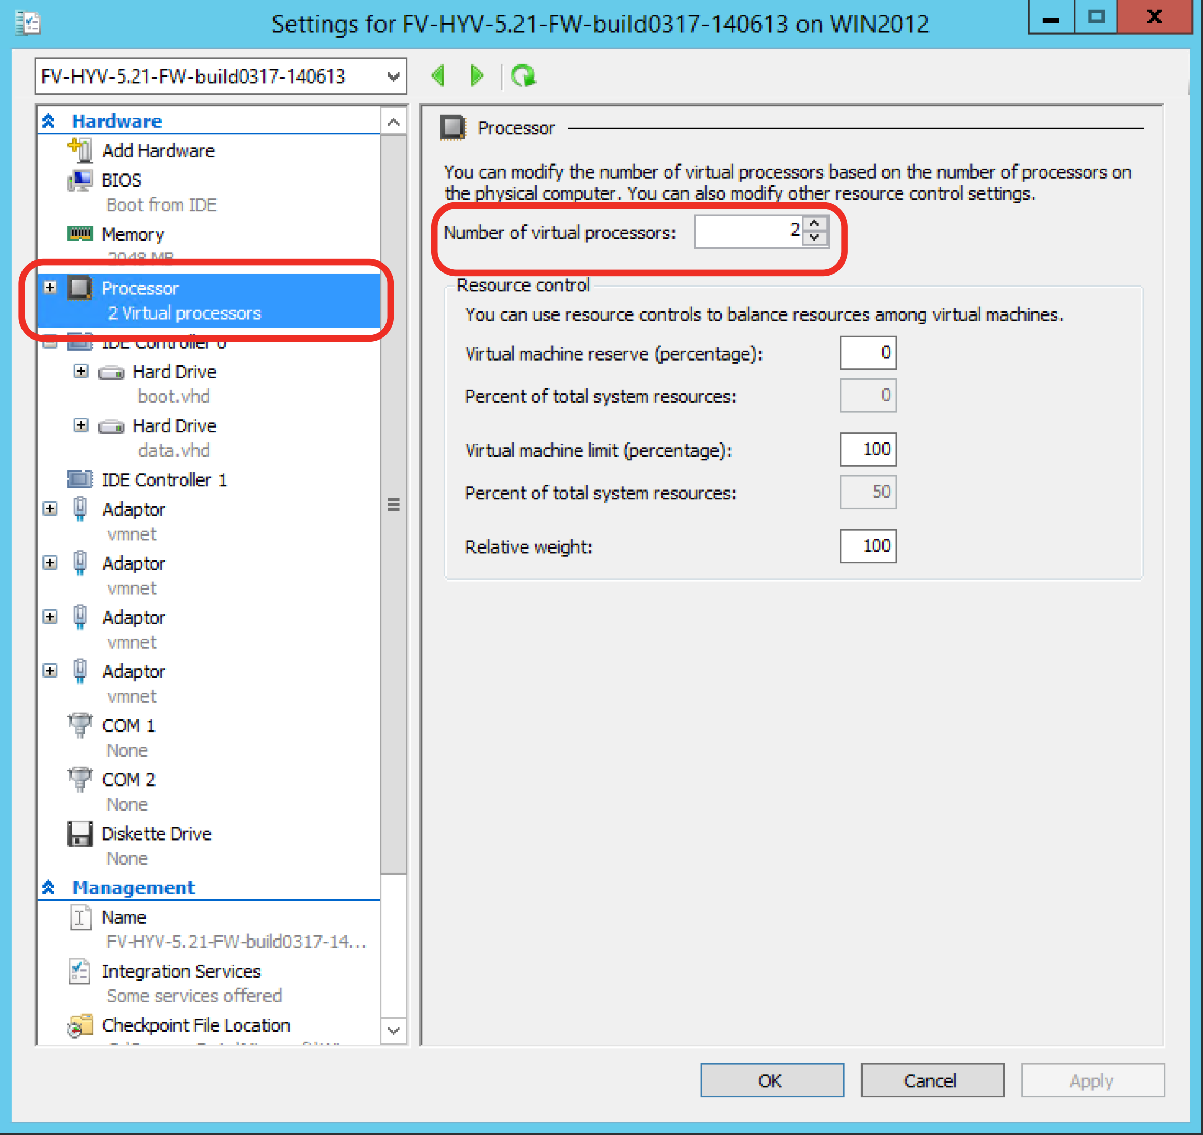Image resolution: width=1203 pixels, height=1135 pixels.
Task: Collapse the Management section
Action: click(x=48, y=888)
